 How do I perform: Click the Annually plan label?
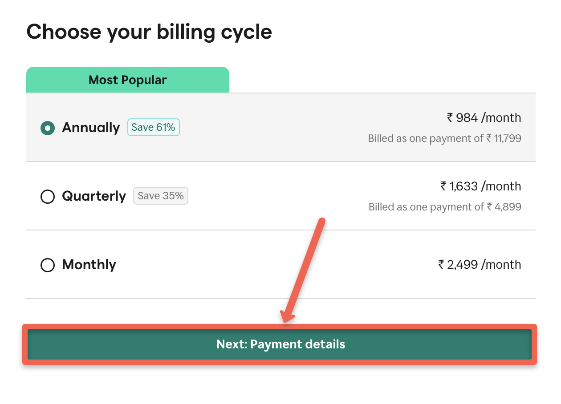click(90, 128)
